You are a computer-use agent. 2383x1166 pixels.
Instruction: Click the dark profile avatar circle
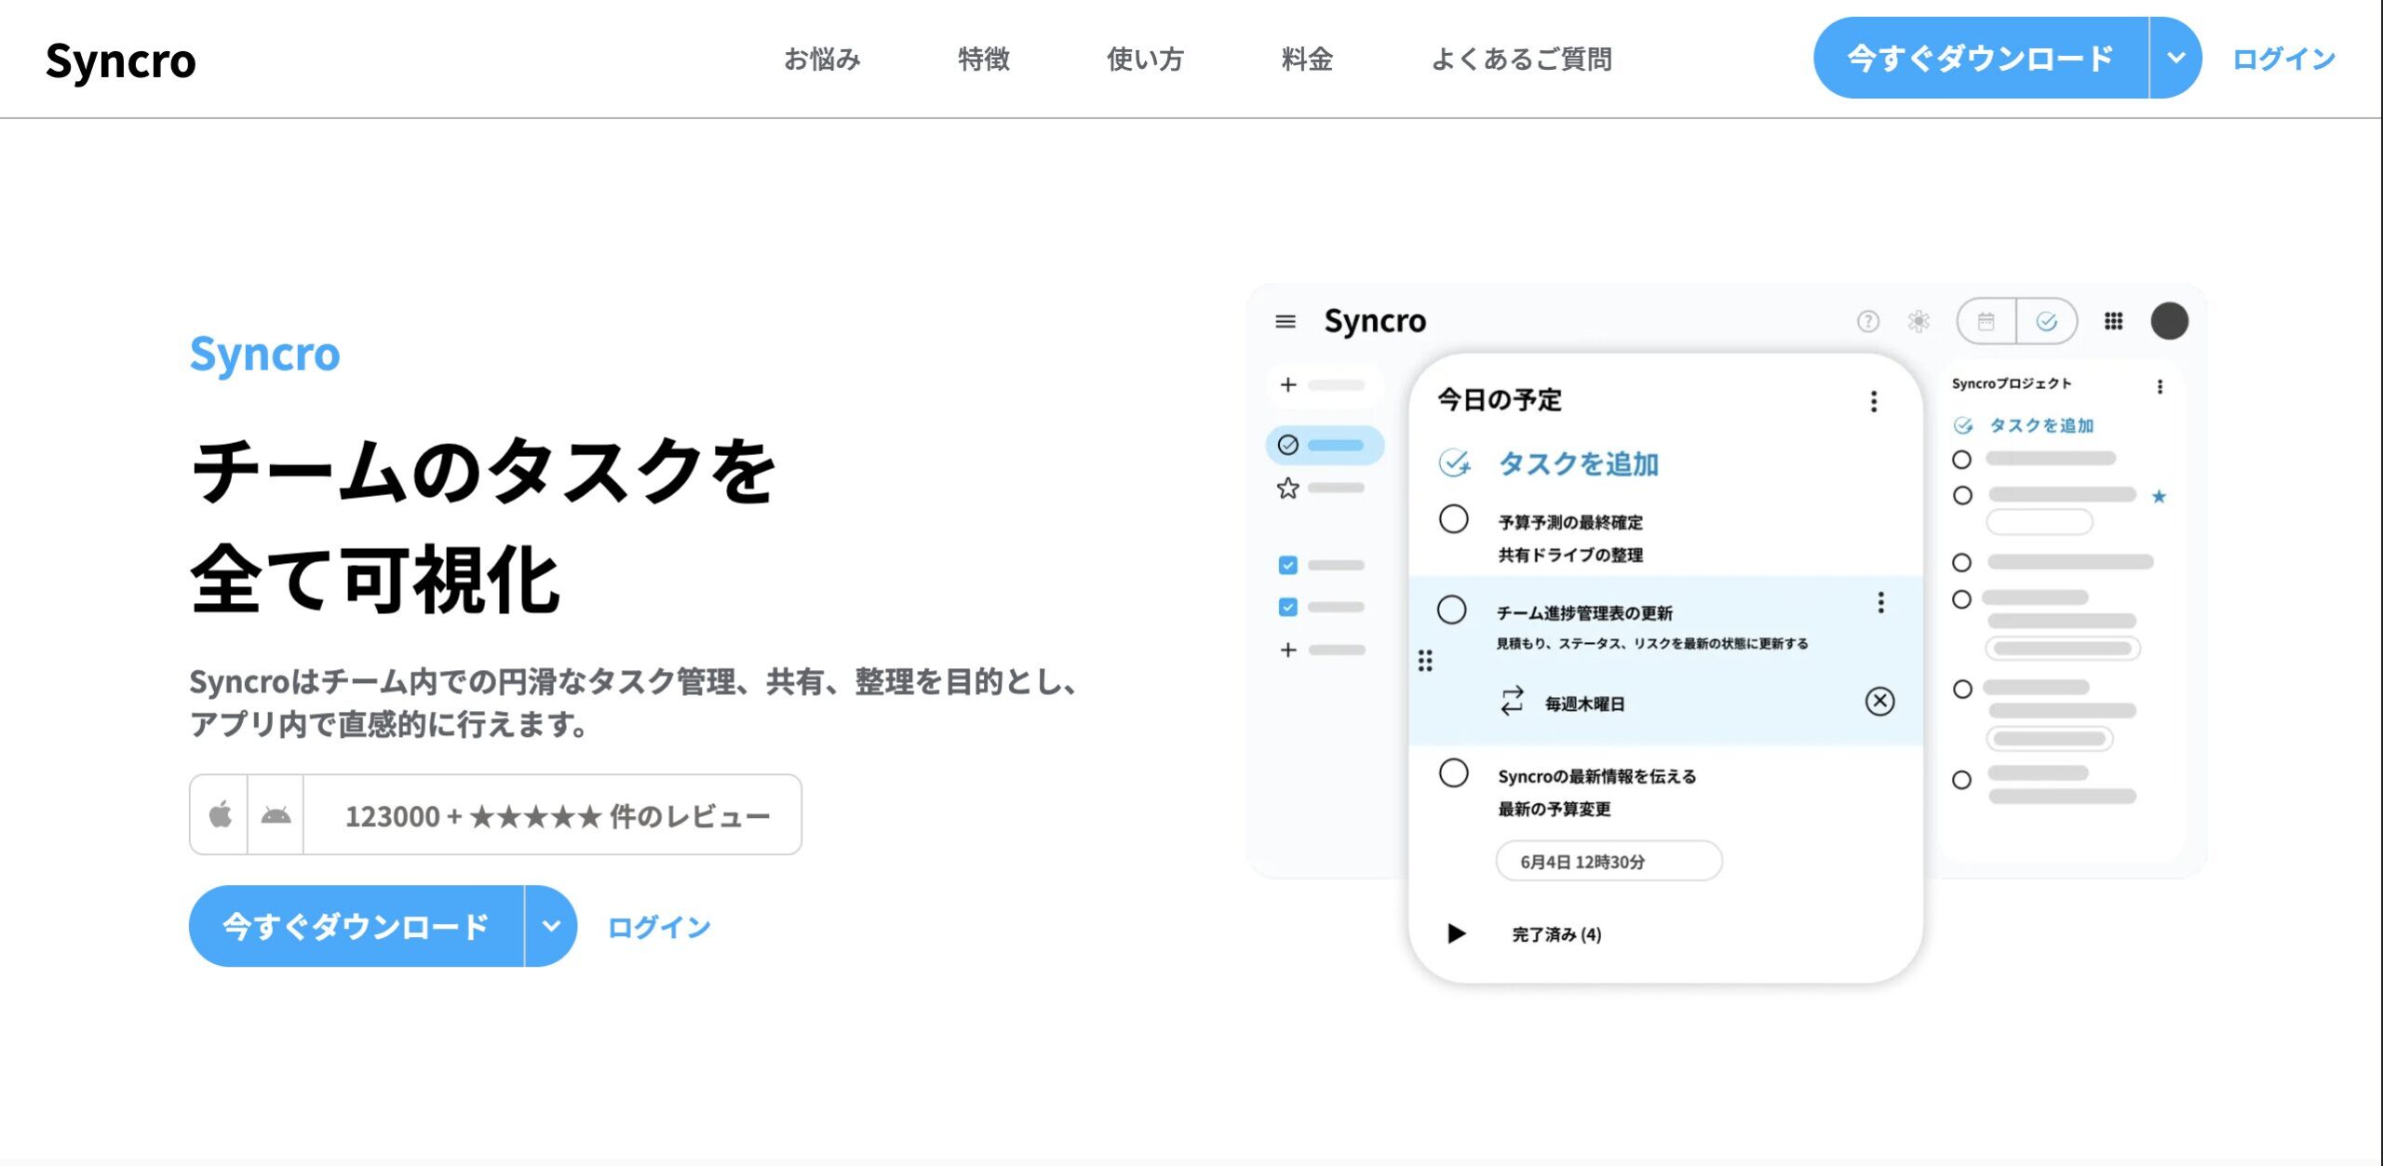[x=2169, y=321]
